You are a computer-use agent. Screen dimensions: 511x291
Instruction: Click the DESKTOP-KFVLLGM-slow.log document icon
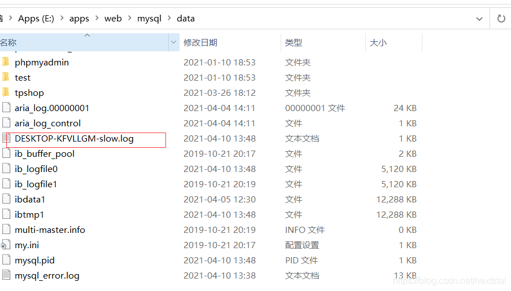coord(6,138)
